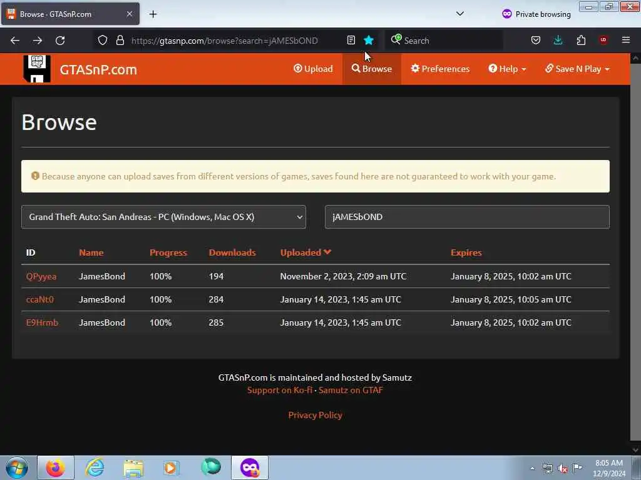The height and width of the screenshot is (480, 641).
Task: Open Samutz on GTAF link
Action: tap(351, 390)
